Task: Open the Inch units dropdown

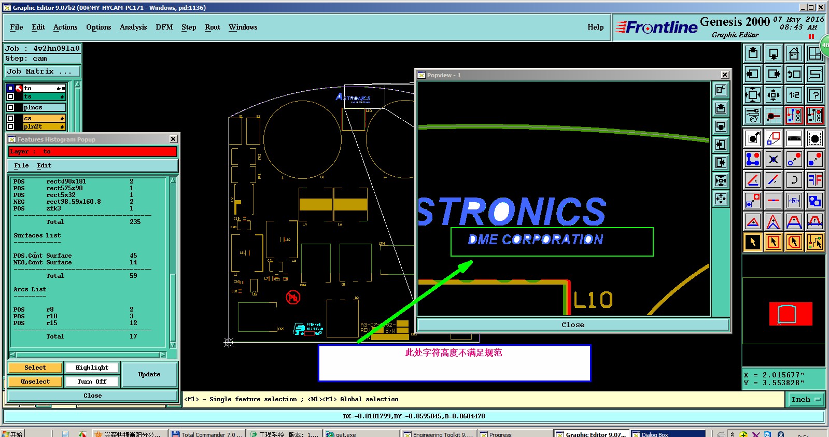Action: [806, 399]
